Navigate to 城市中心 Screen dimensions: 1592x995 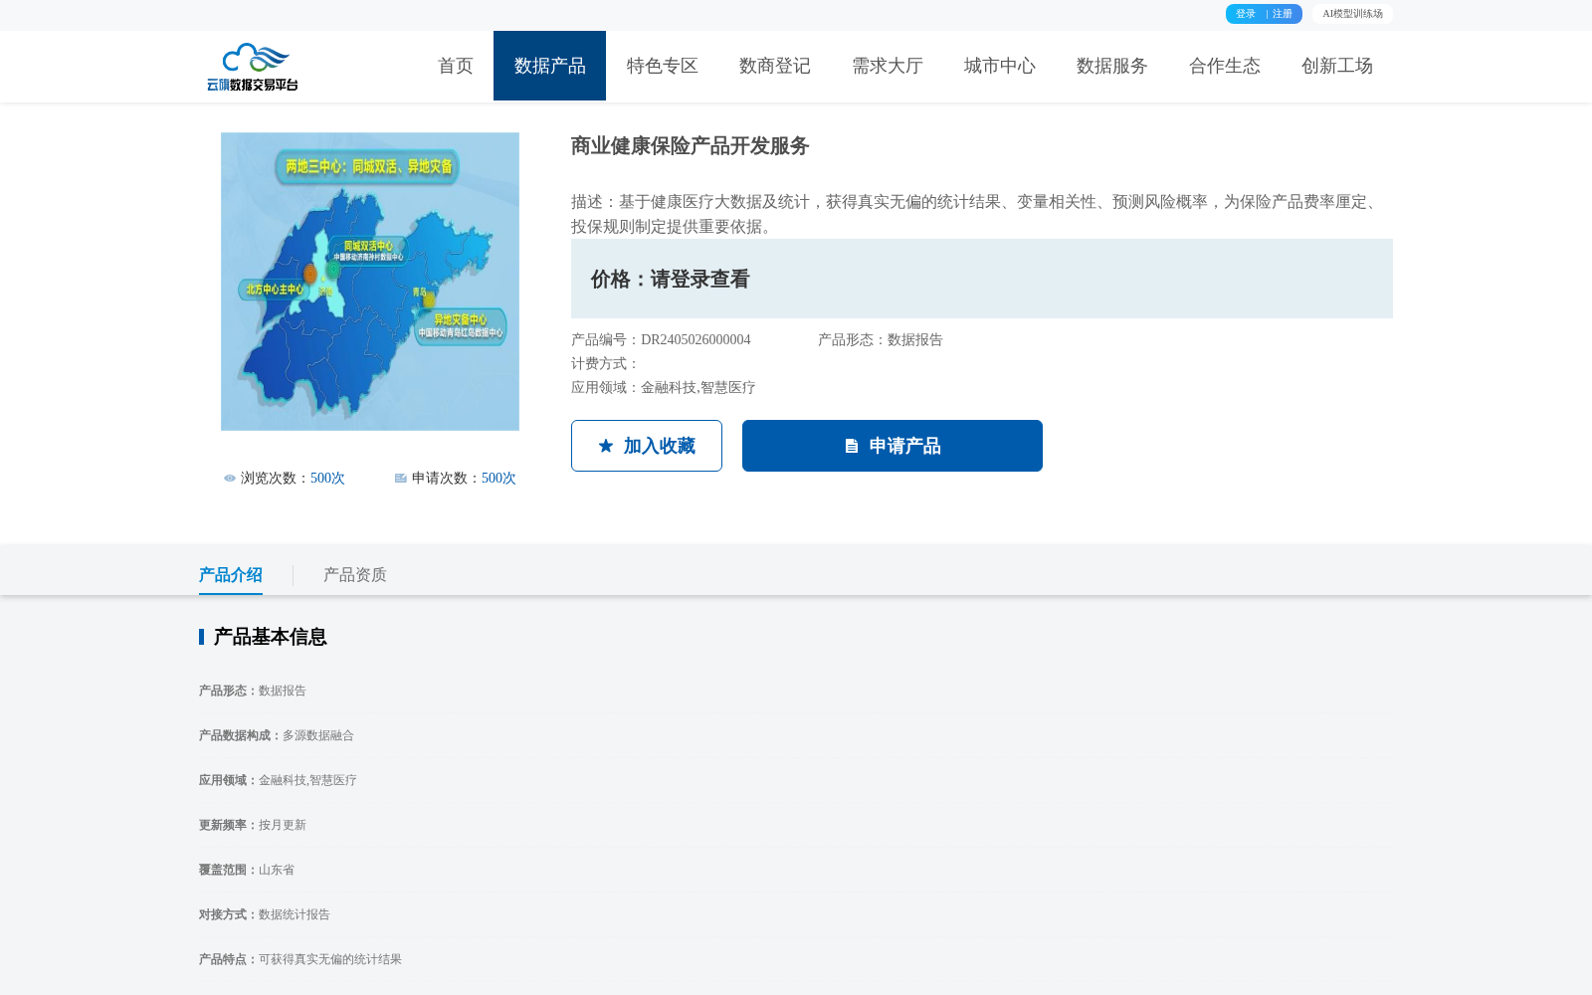pos(1000,66)
